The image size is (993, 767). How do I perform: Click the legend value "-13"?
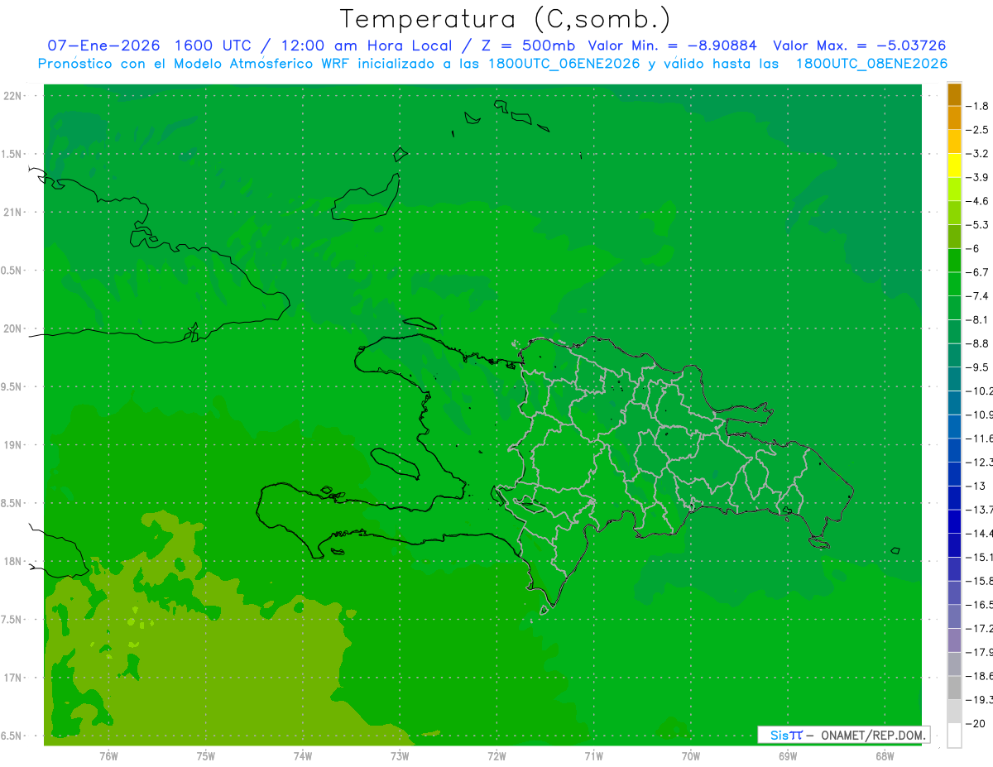[x=975, y=486]
